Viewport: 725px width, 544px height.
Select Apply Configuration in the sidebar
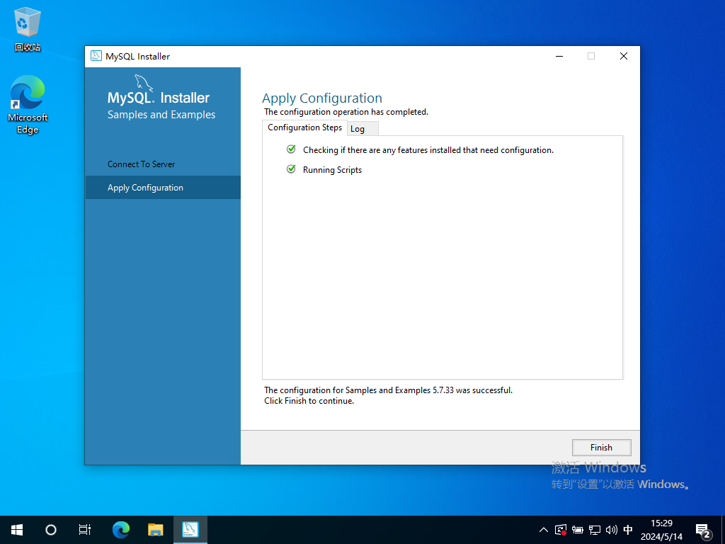pyautogui.click(x=146, y=188)
